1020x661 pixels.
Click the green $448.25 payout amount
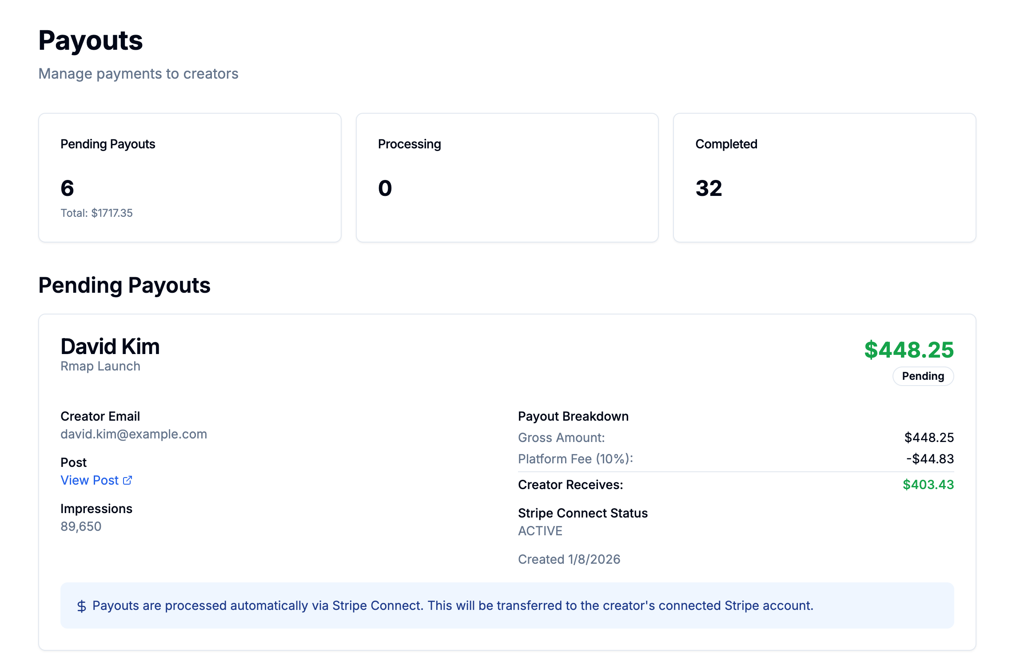(909, 350)
